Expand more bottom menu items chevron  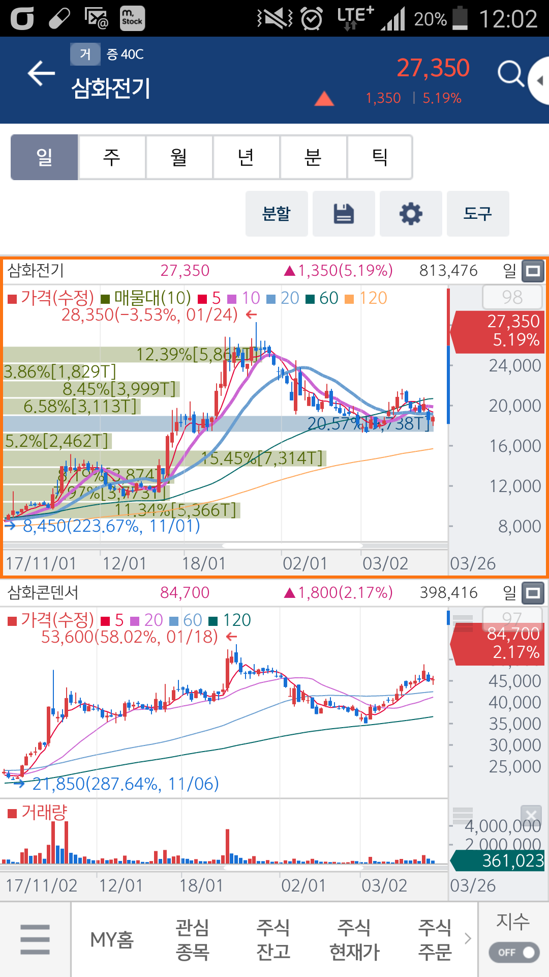click(468, 938)
